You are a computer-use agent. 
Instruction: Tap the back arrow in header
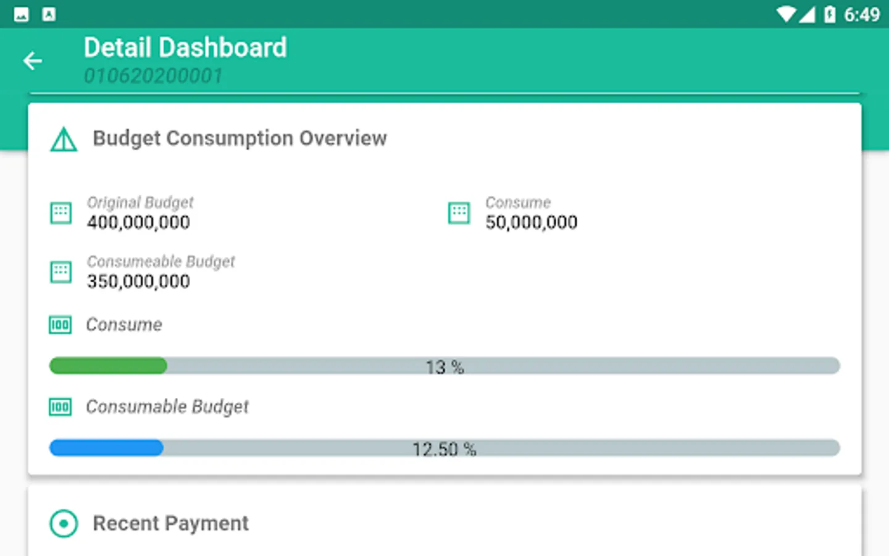click(x=33, y=61)
